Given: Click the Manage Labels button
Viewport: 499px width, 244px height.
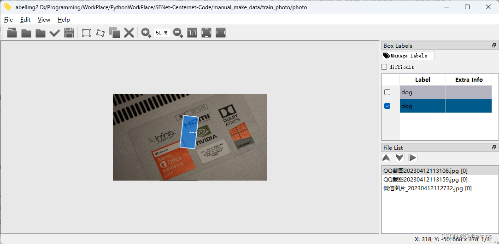Looking at the screenshot, I should [408, 56].
